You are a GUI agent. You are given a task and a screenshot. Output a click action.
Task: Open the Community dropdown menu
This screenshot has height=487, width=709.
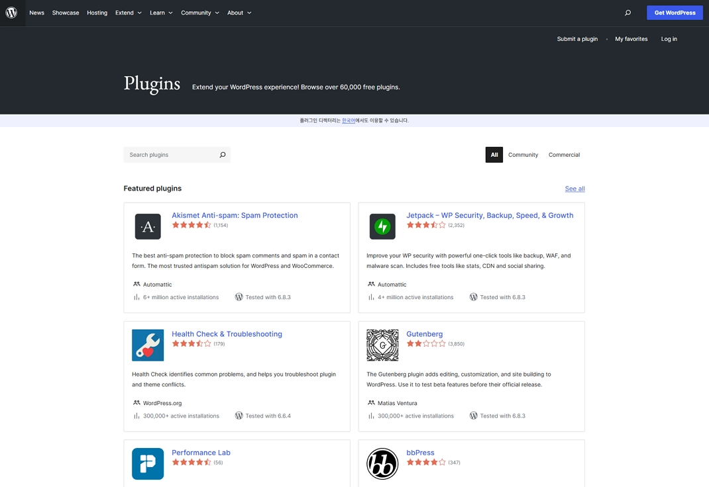[x=199, y=13]
